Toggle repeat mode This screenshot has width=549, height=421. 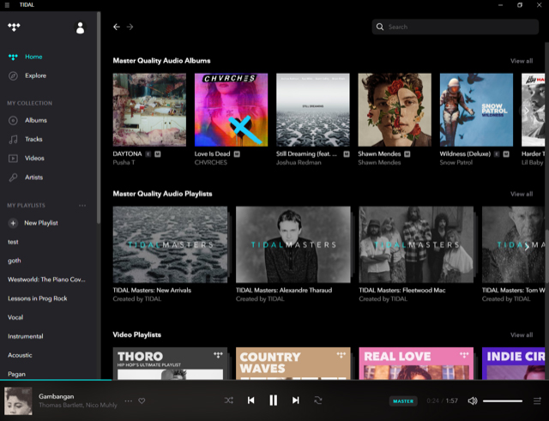point(318,400)
